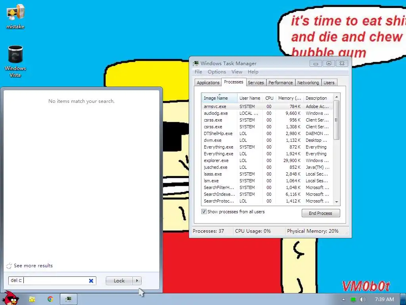Maximize the Task Manager window

click(329, 63)
